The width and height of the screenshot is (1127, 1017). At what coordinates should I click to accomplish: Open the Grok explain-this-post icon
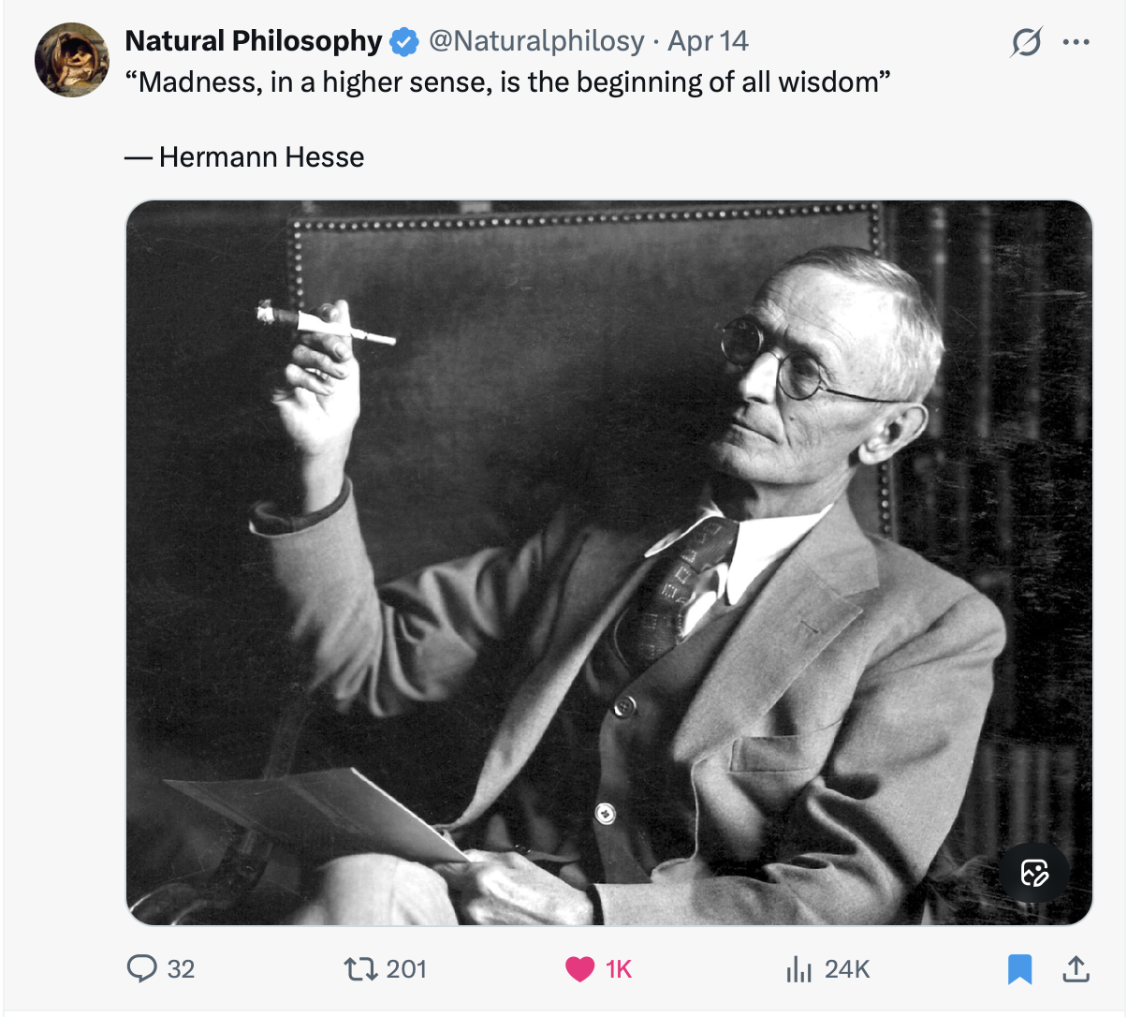point(1026,42)
